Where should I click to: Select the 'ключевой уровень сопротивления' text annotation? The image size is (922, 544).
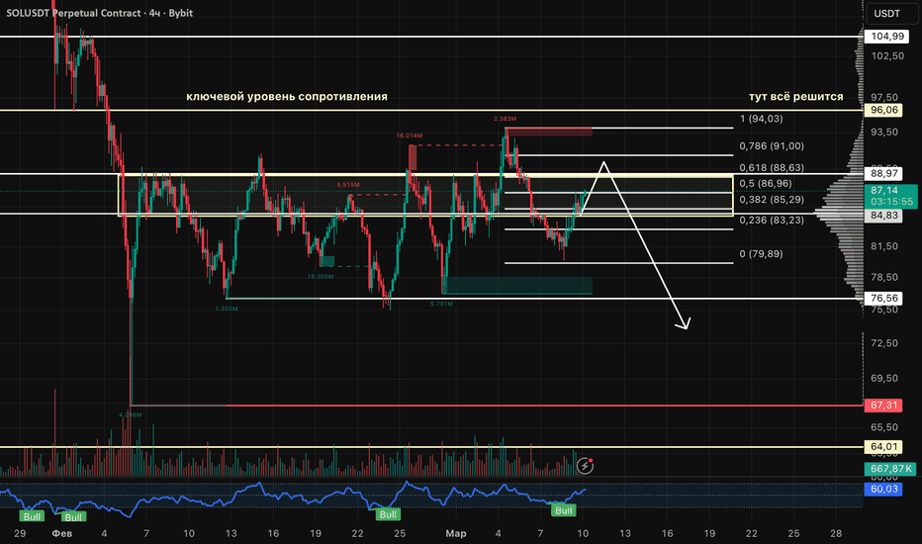tap(287, 97)
